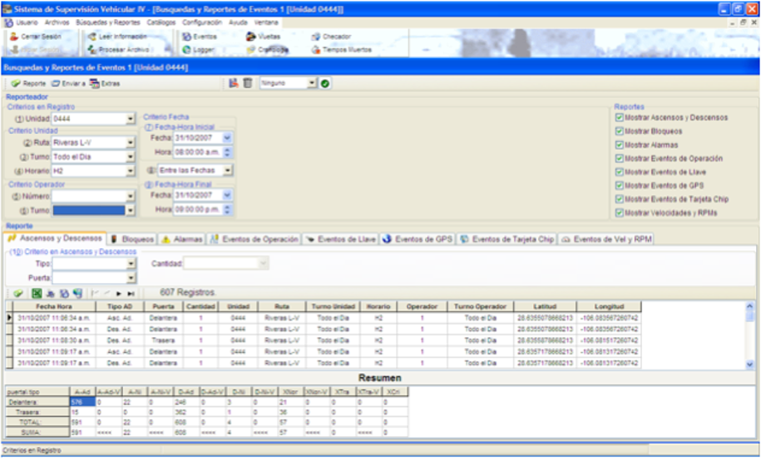Open the Horario dropdown showing H2
Screen dimensions: 761x476
[x=131, y=171]
